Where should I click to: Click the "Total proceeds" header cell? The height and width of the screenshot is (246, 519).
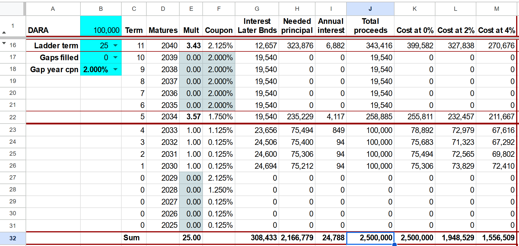[x=370, y=26]
